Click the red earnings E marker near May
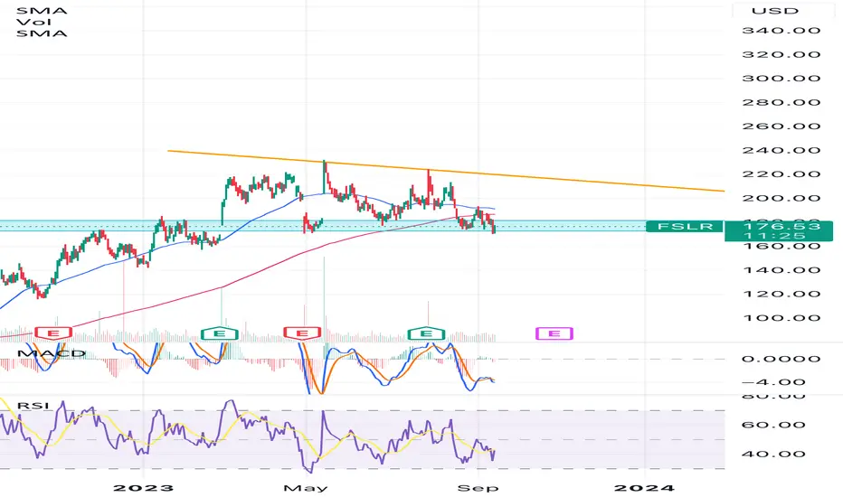The width and height of the screenshot is (843, 497). (302, 333)
